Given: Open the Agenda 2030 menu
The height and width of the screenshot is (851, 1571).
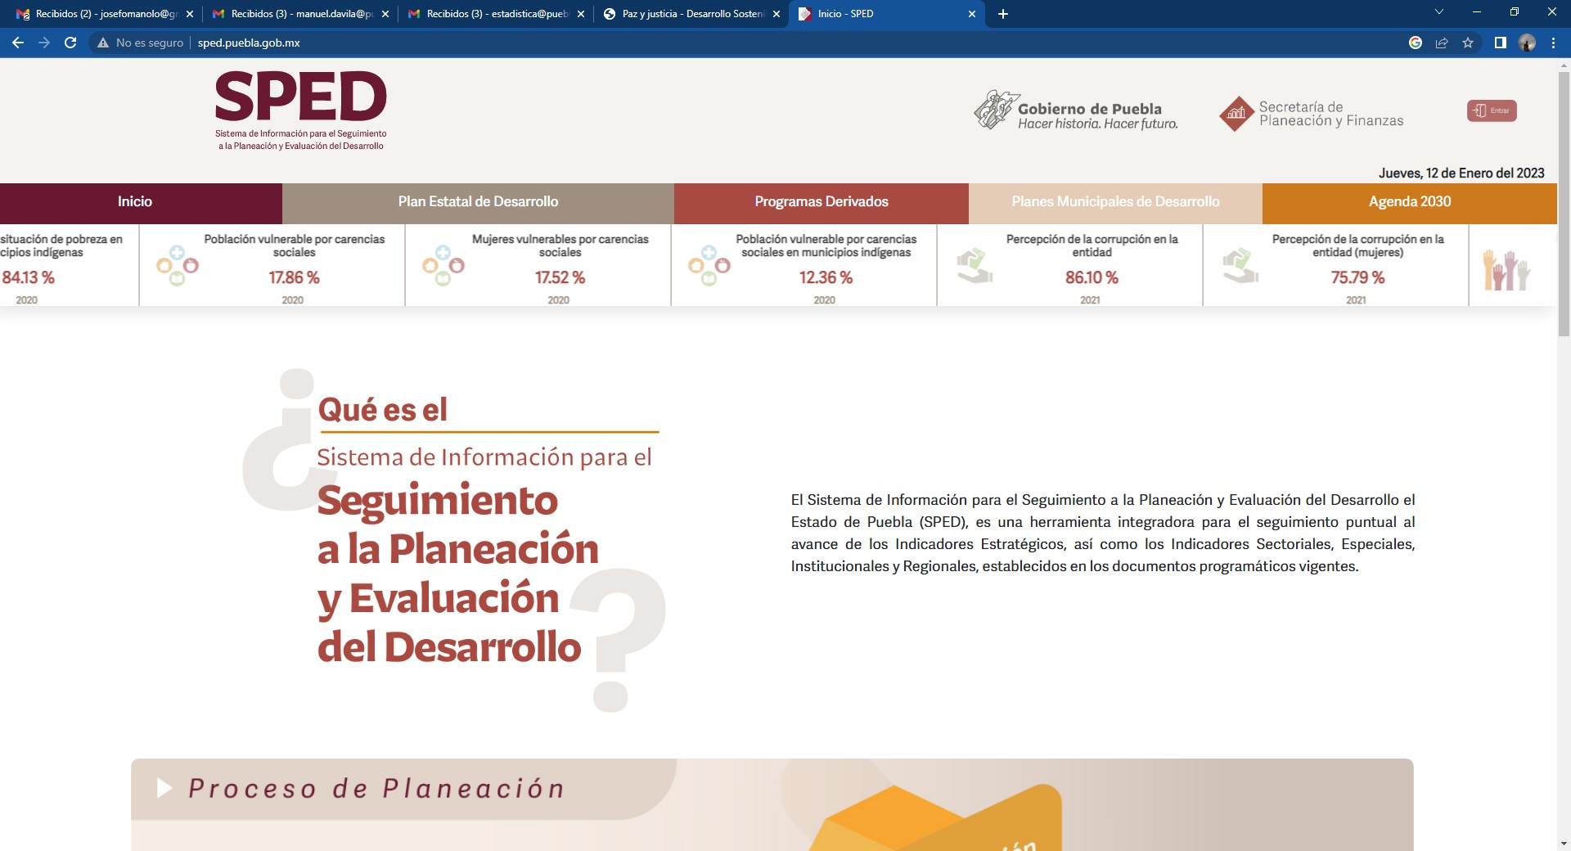Looking at the screenshot, I should (x=1410, y=202).
